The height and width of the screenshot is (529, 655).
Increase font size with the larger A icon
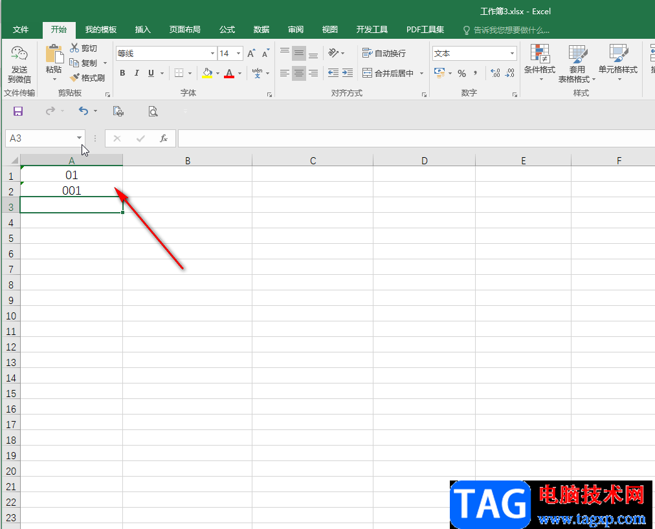pos(251,53)
